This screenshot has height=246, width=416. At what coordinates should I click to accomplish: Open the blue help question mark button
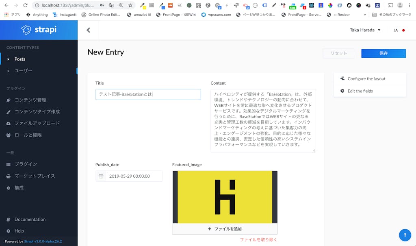click(x=405, y=235)
